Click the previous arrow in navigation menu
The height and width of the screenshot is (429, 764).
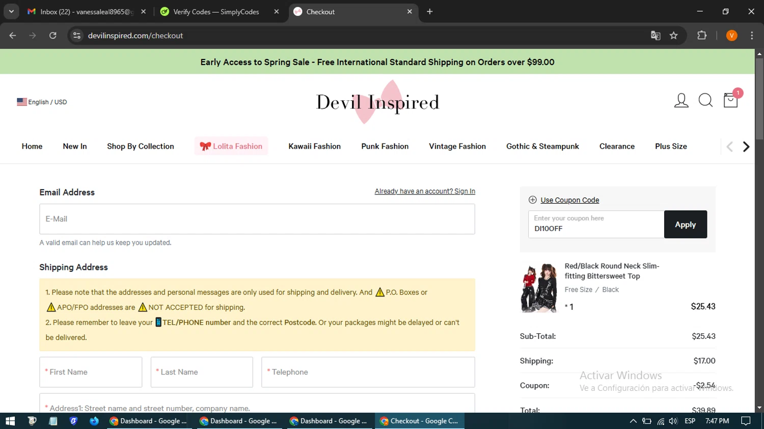(729, 147)
